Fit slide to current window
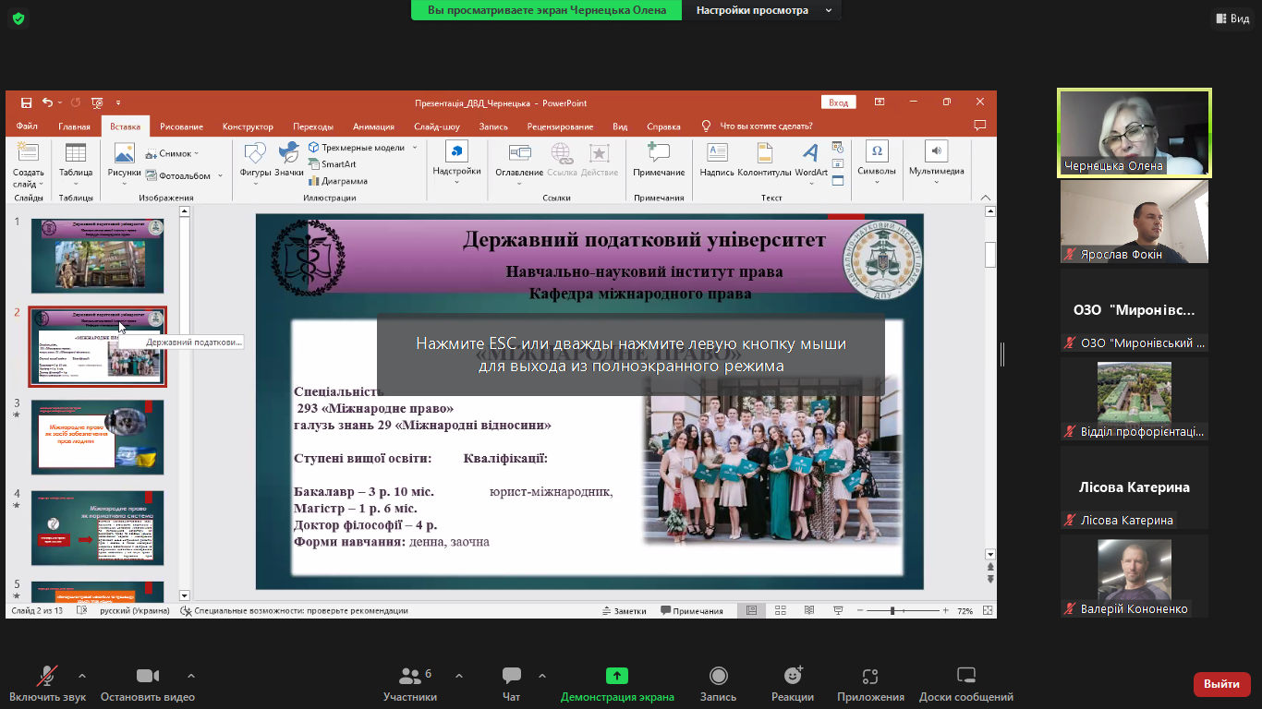Image resolution: width=1262 pixels, height=709 pixels. click(988, 610)
